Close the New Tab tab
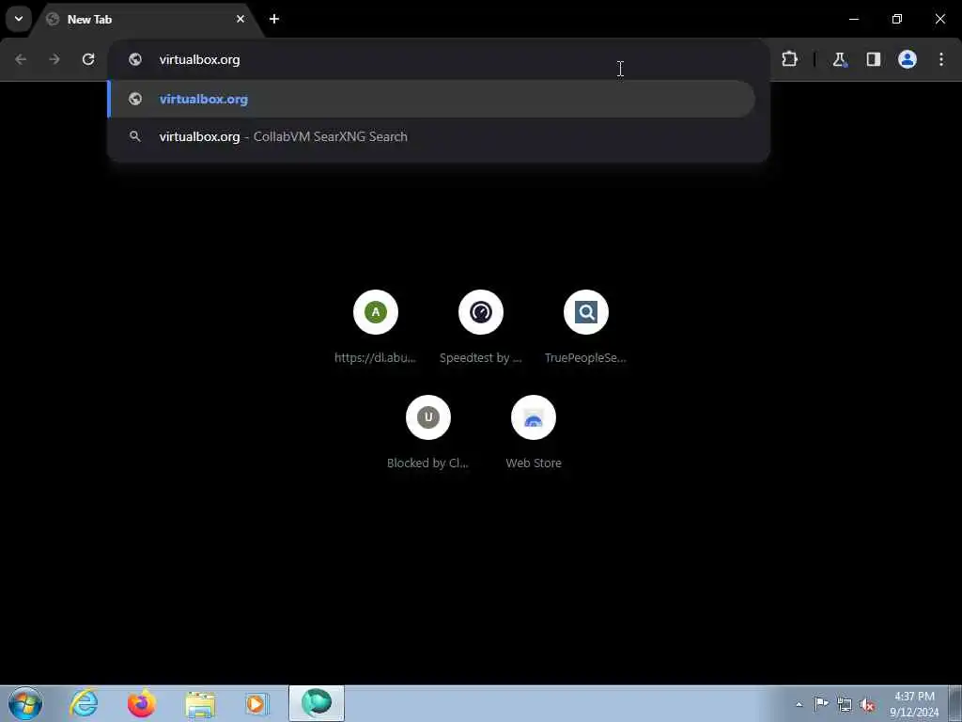This screenshot has width=962, height=722. (240, 19)
